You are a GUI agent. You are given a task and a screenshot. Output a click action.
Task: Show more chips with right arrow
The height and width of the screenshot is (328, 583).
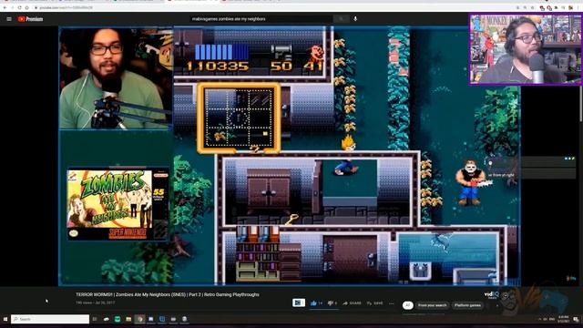pos(497,306)
